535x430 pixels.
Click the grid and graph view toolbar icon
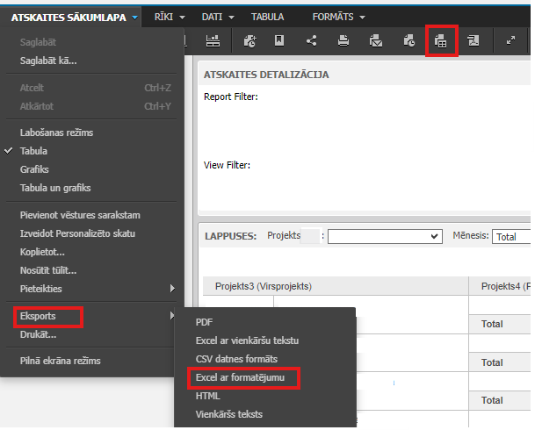click(x=213, y=41)
